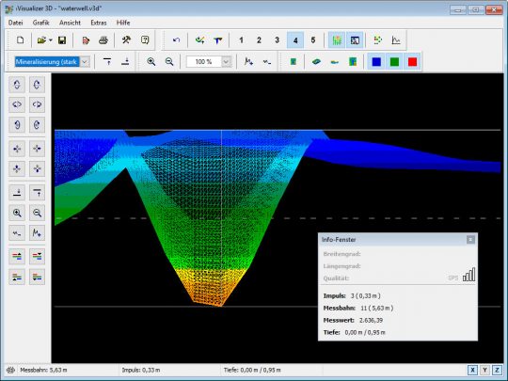508x381 pixels.
Task: Click the graph chart icon in the toolbar
Action: [x=396, y=40]
